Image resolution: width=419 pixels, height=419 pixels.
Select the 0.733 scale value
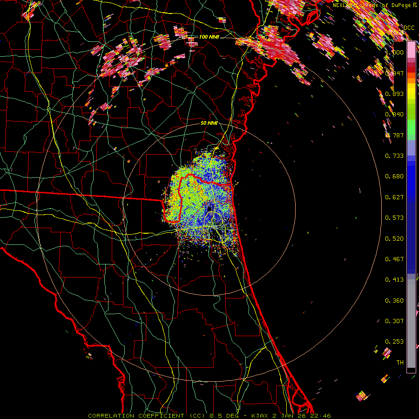click(x=394, y=156)
